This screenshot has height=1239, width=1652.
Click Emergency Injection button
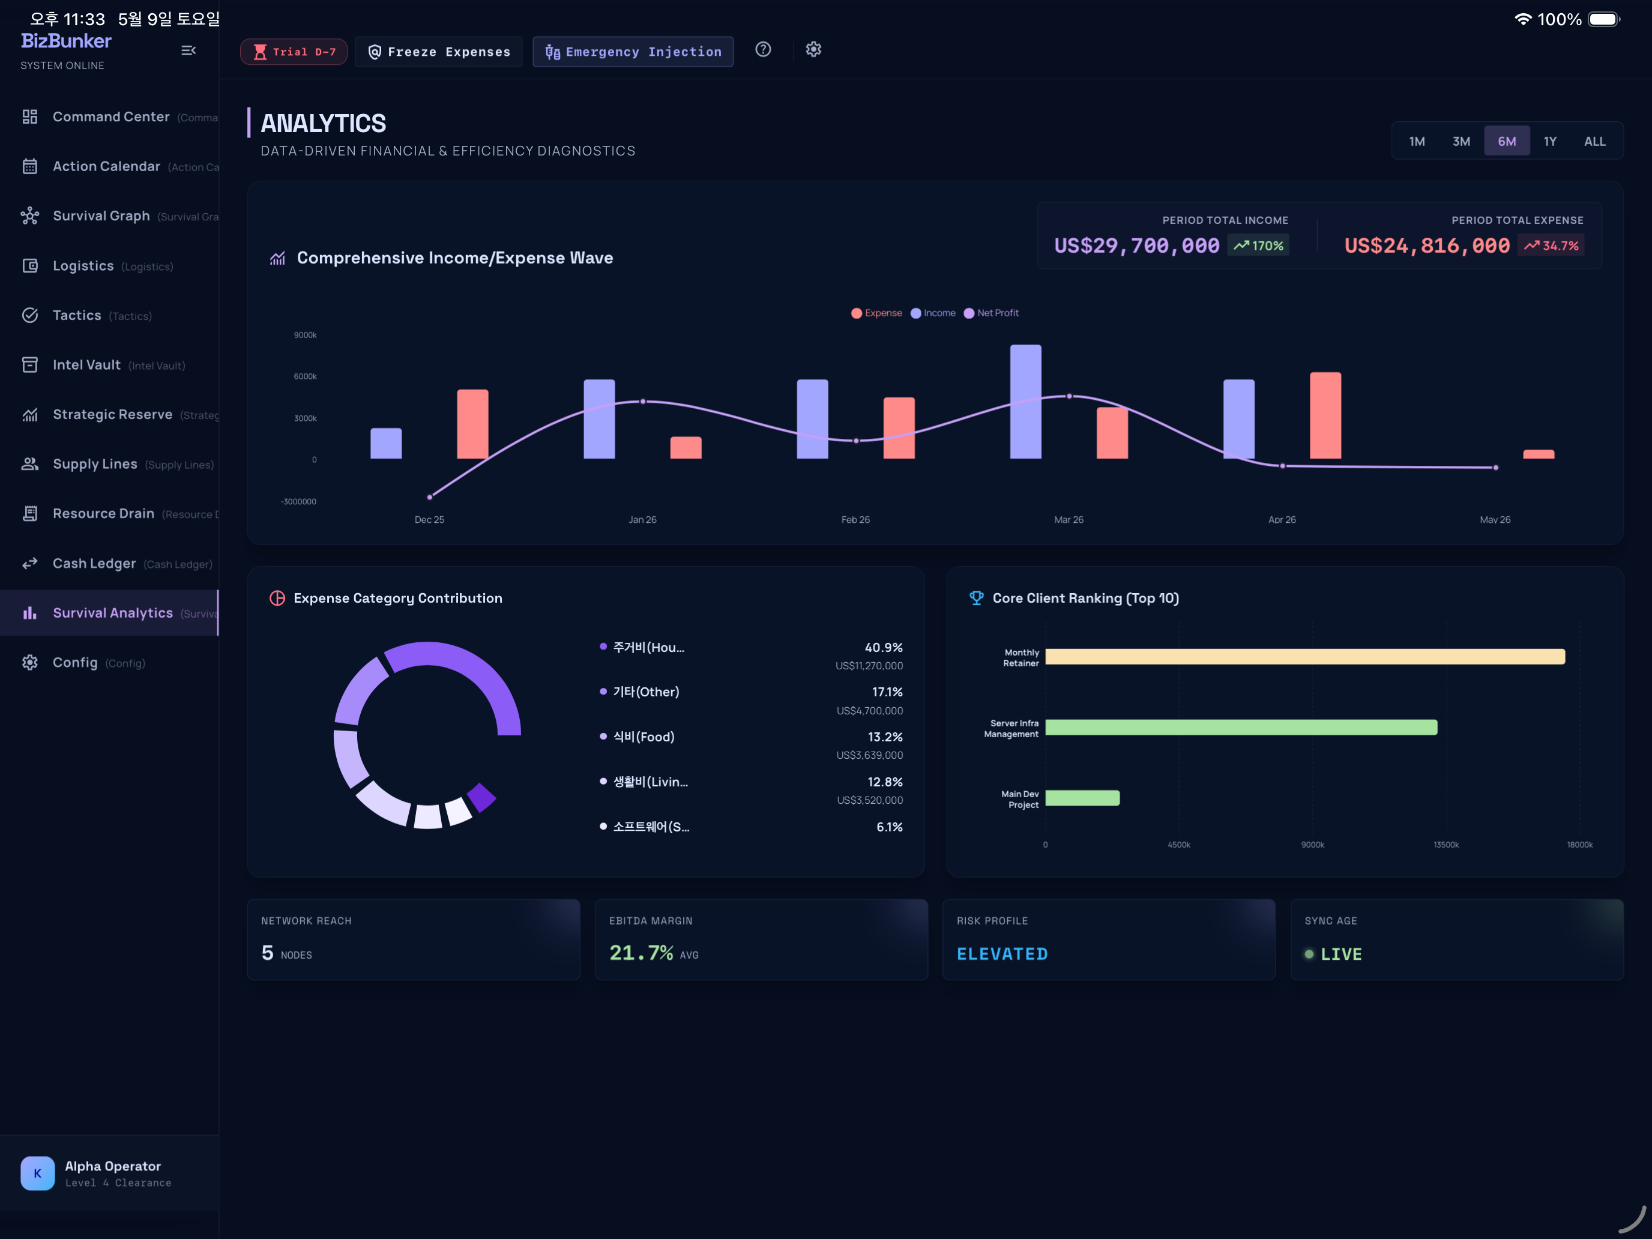tap(633, 52)
